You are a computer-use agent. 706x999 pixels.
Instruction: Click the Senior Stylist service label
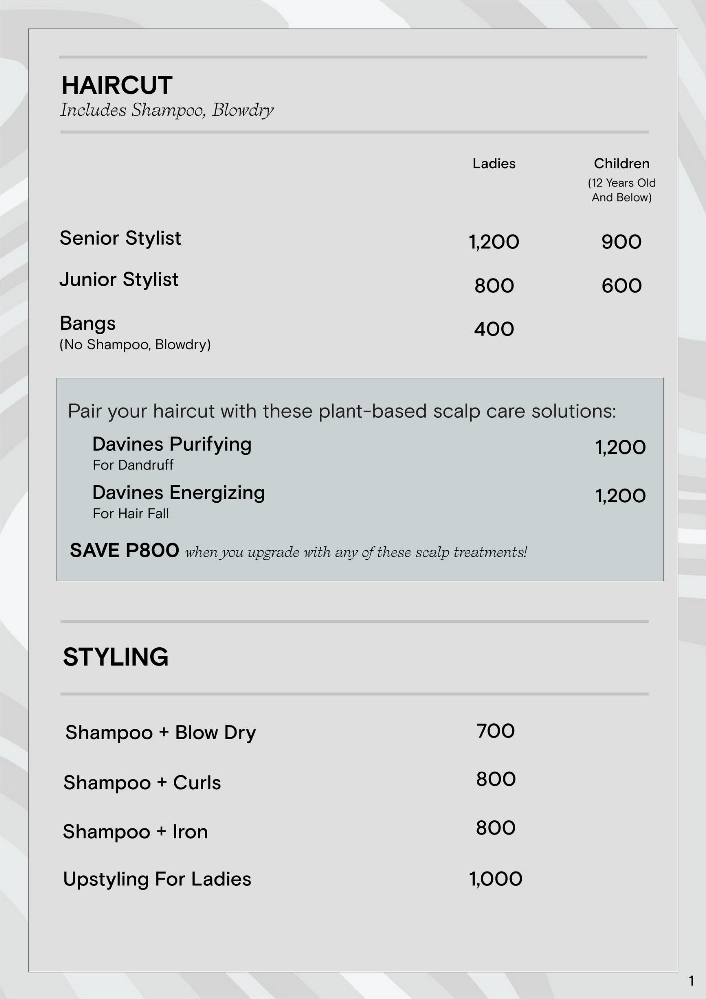point(120,238)
